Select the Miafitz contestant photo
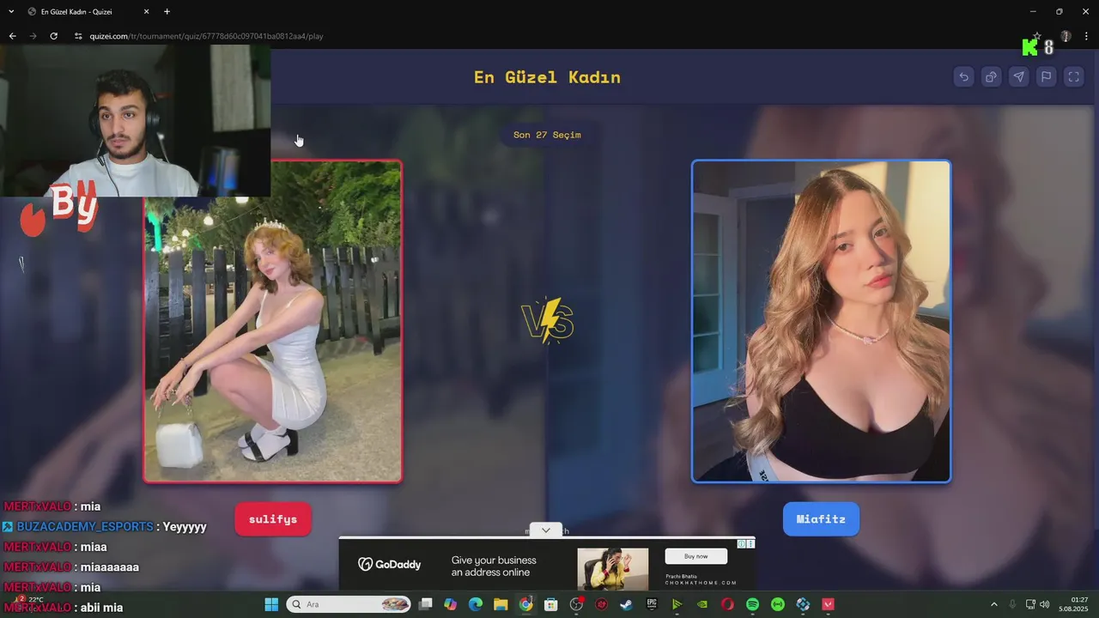This screenshot has width=1099, height=618. 821,322
